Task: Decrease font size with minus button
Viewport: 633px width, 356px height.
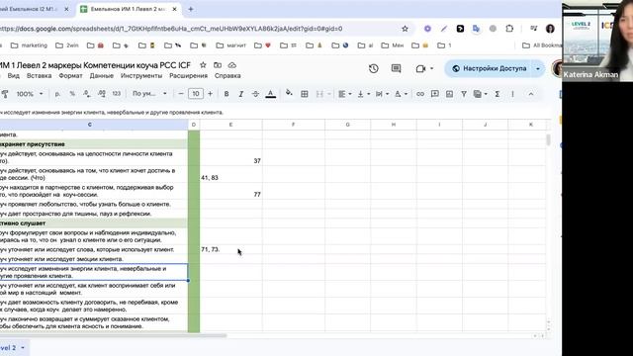Action: (x=181, y=94)
